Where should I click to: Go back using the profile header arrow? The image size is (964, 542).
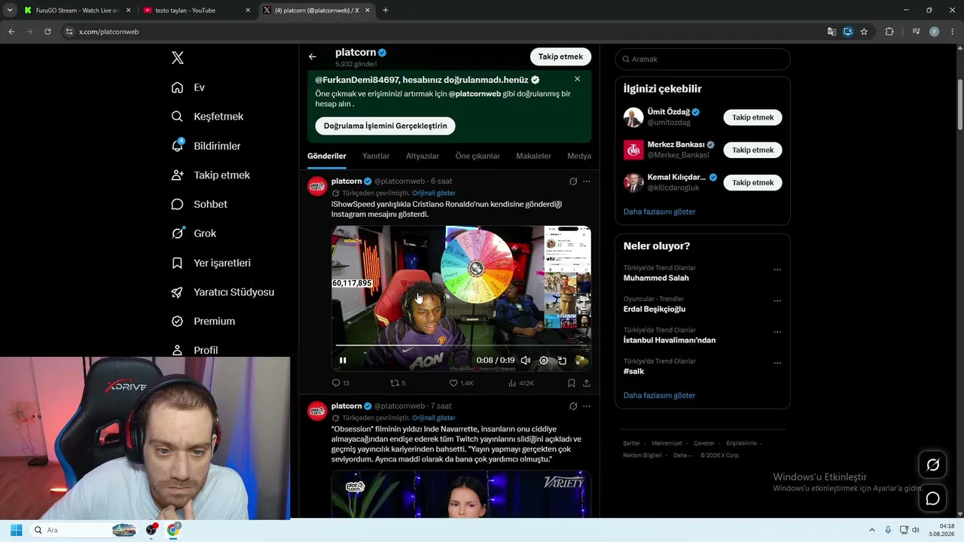pos(313,56)
